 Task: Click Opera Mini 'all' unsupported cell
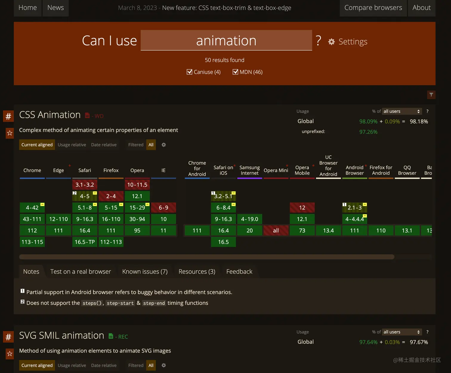coord(276,230)
